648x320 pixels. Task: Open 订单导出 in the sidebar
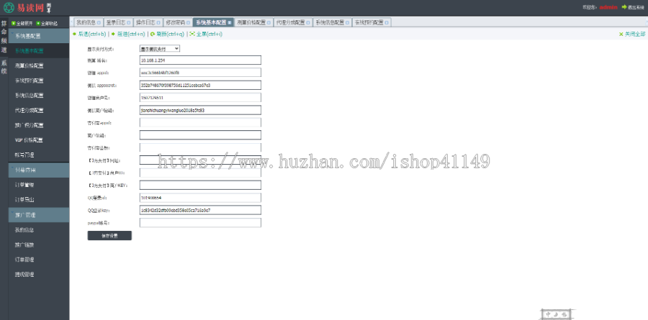[x=39, y=200]
